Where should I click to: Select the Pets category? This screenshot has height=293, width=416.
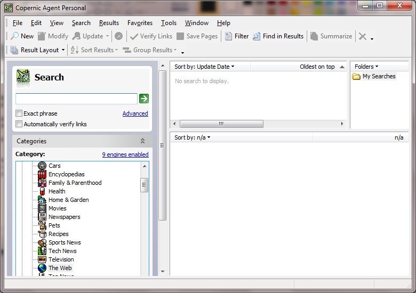tap(54, 225)
